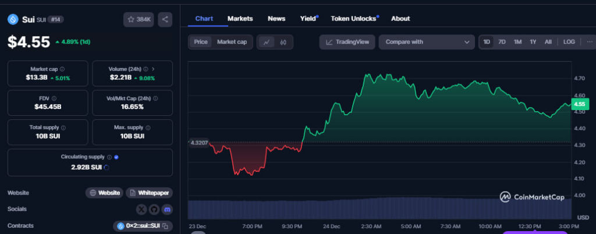
Task: Switch to the Yield tab
Action: click(x=308, y=19)
